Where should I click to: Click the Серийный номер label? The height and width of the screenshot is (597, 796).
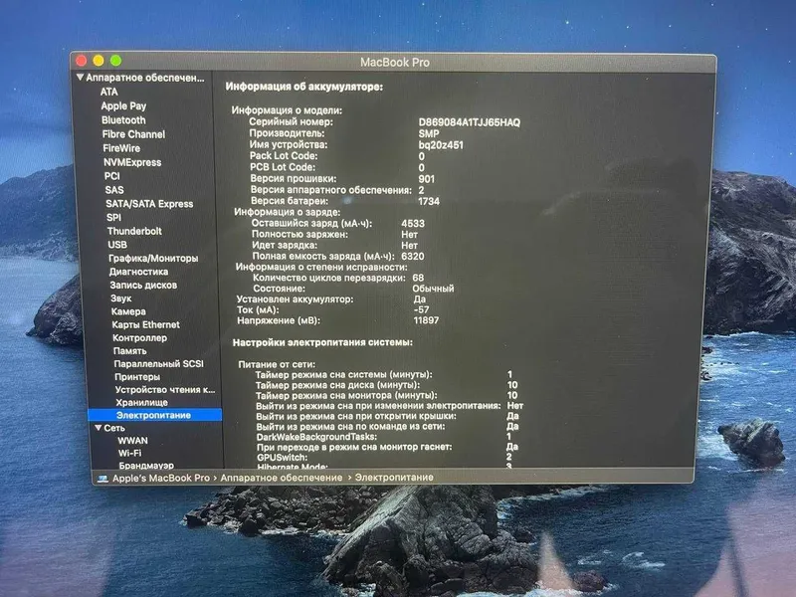pyautogui.click(x=291, y=121)
